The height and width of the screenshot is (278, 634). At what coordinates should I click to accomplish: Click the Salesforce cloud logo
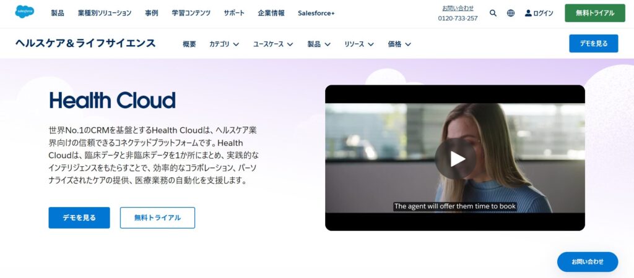25,12
